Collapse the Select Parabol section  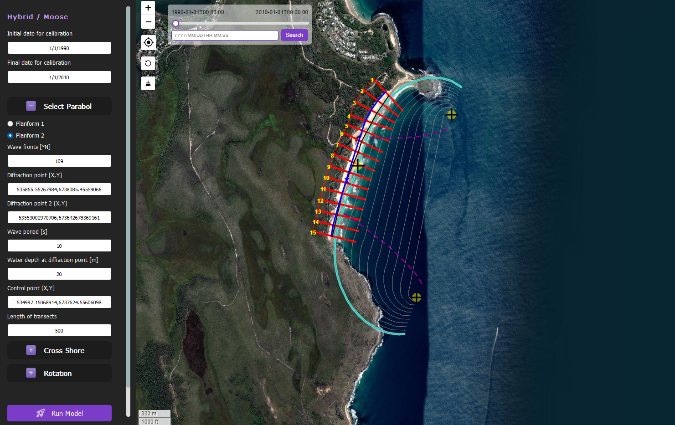click(31, 106)
